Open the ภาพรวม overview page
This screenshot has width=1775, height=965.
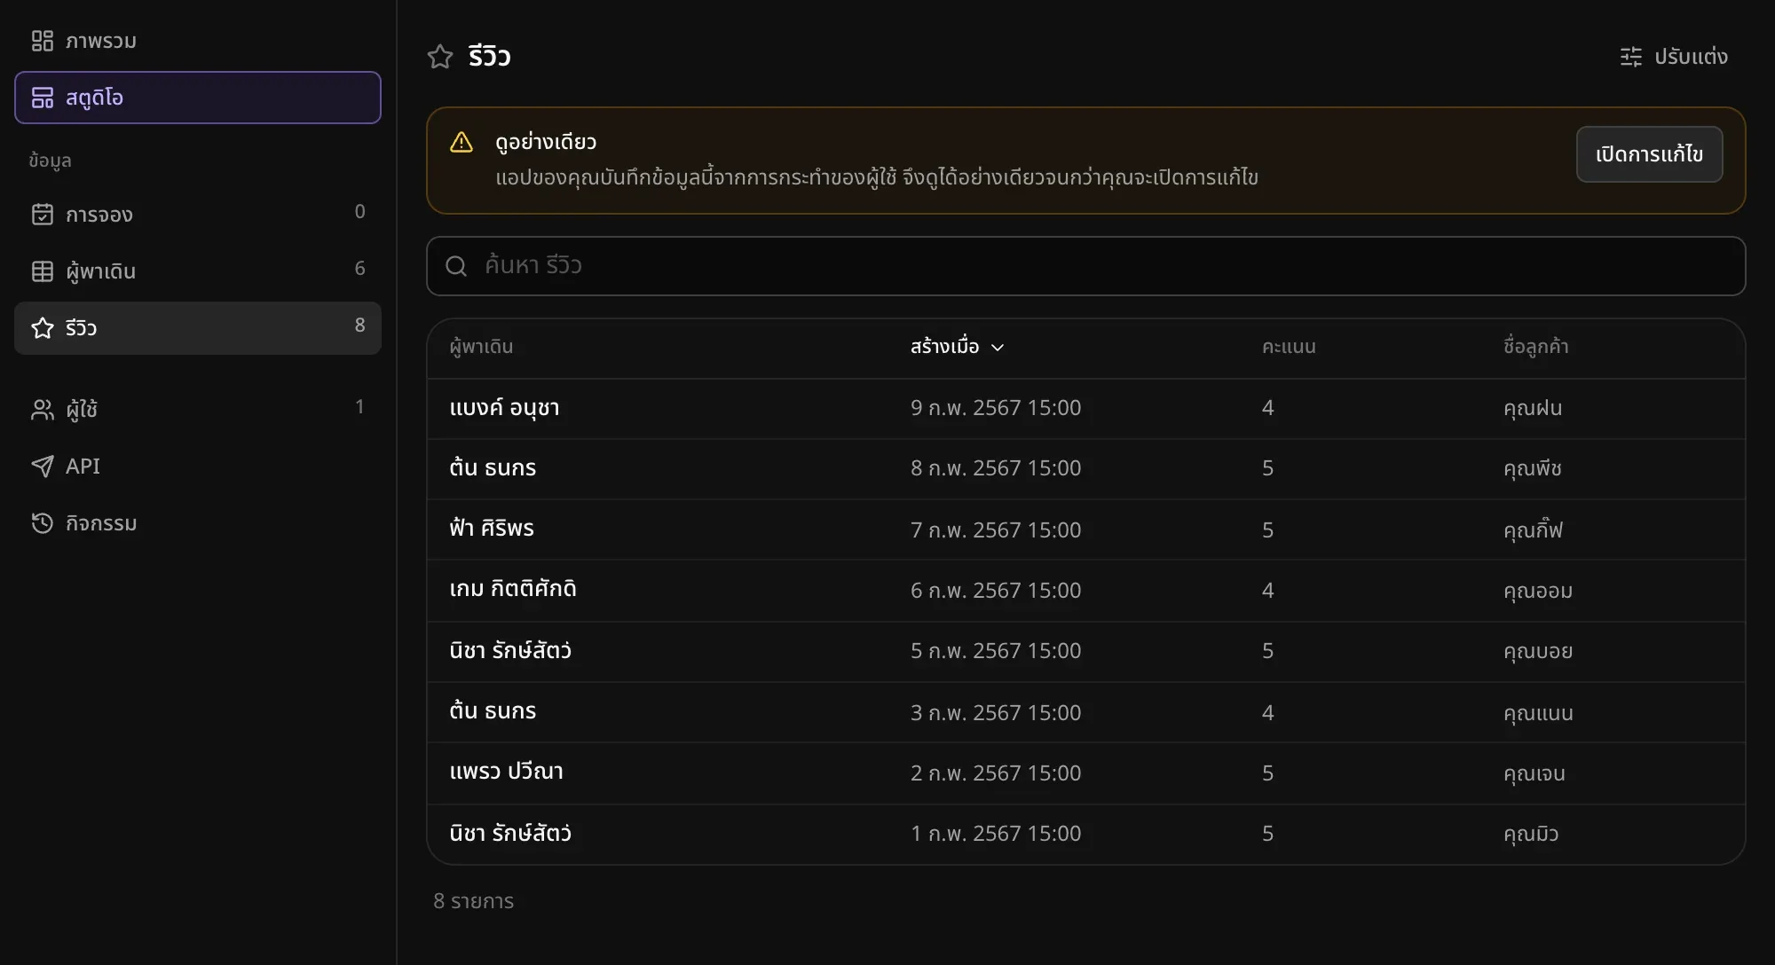coord(198,41)
